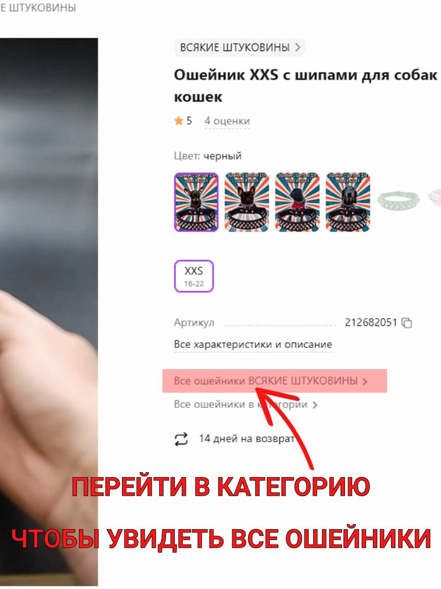Select the XXS 16-22 size option
The height and width of the screenshot is (589, 441).
point(194,276)
